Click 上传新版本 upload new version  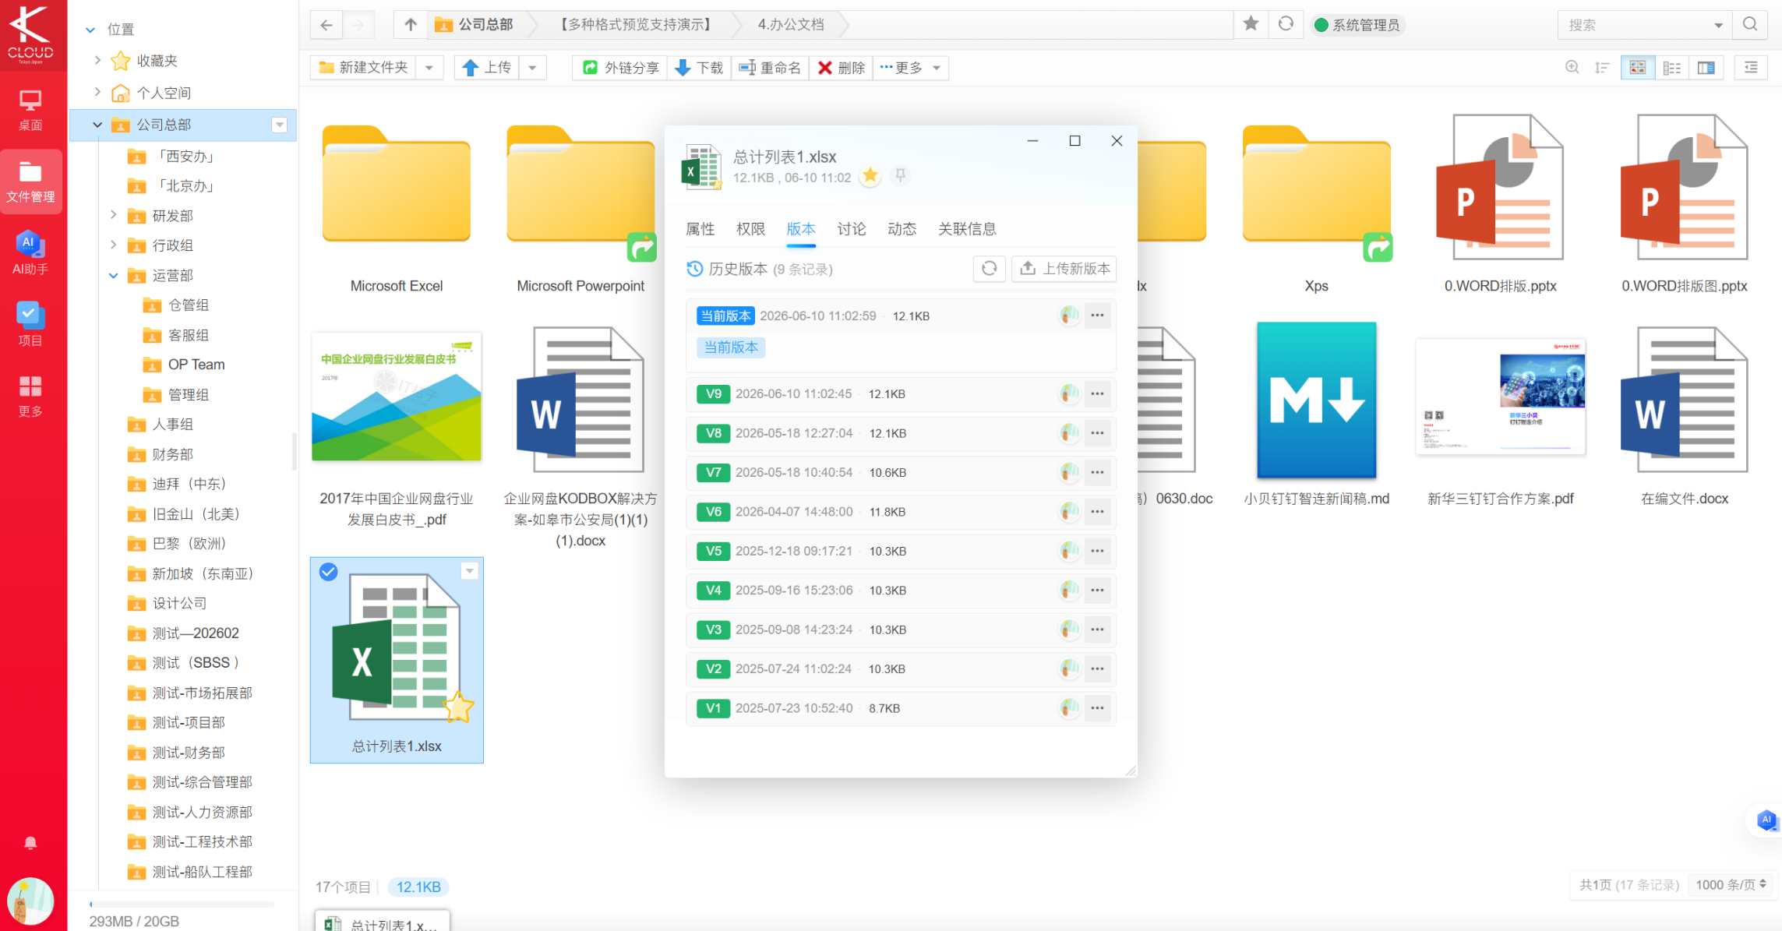1065,269
